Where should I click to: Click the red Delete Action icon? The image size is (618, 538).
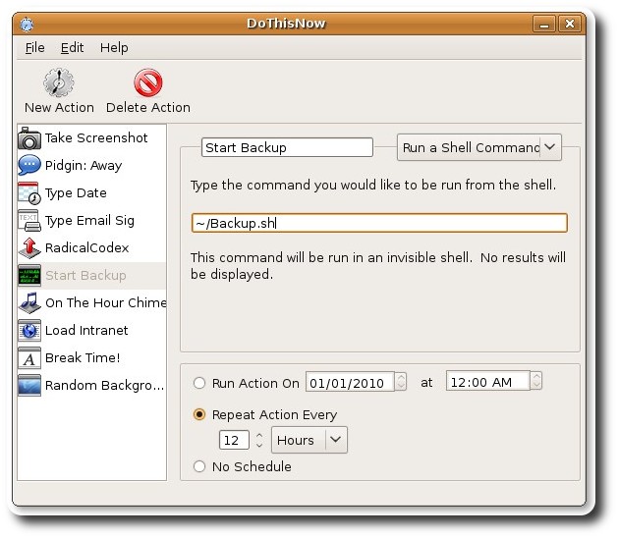147,82
